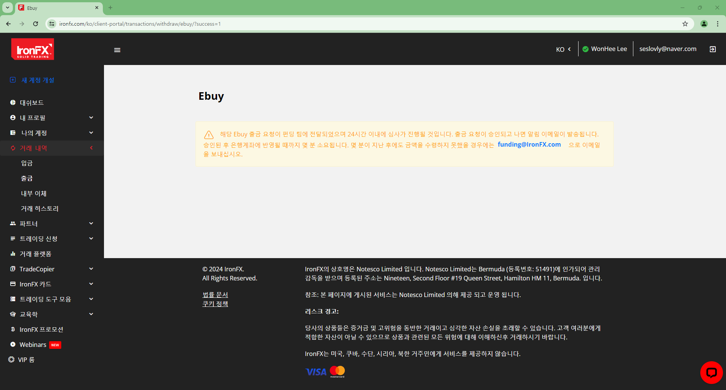This screenshot has width=726, height=390.
Task: Click the Webinars play icon
Action: (x=12, y=344)
